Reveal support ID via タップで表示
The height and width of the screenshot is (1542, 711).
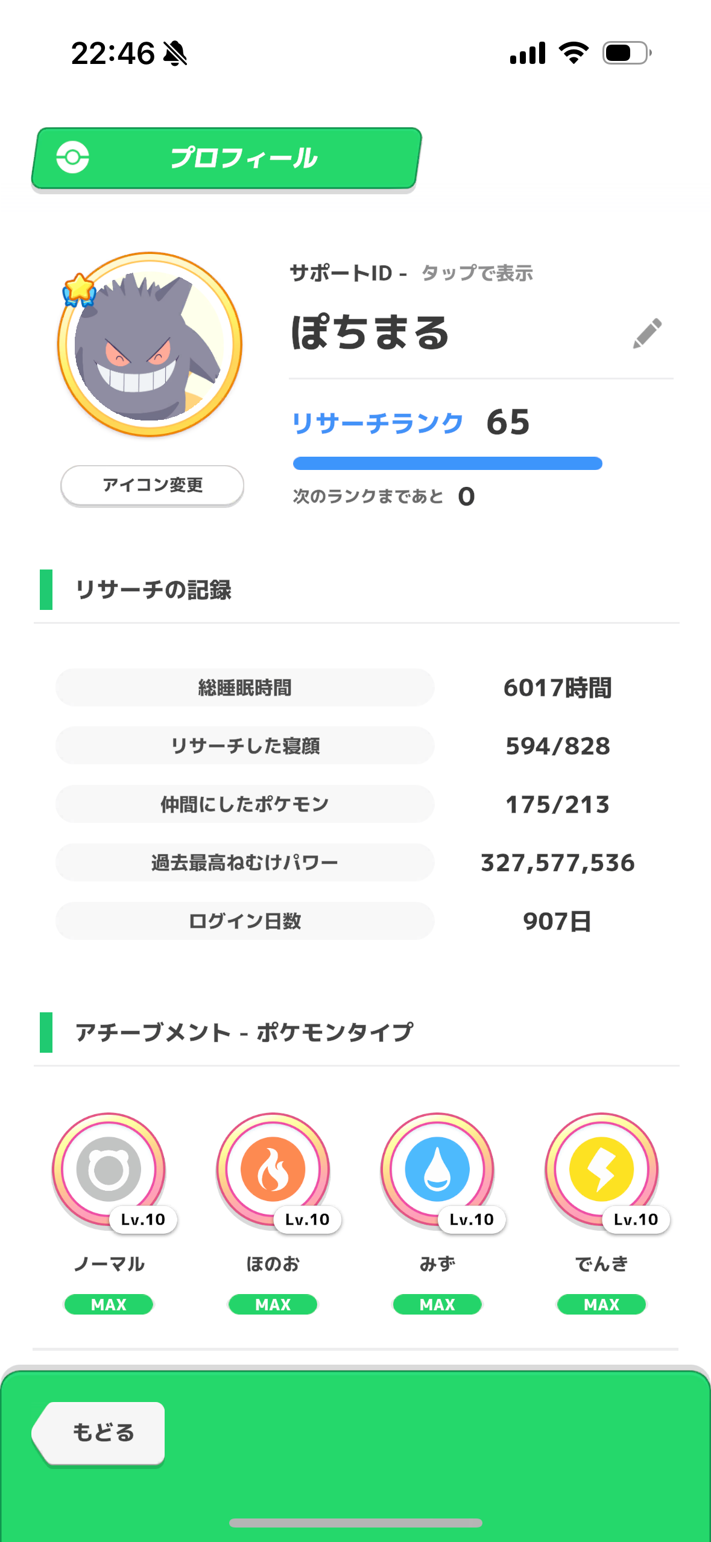pos(476,273)
